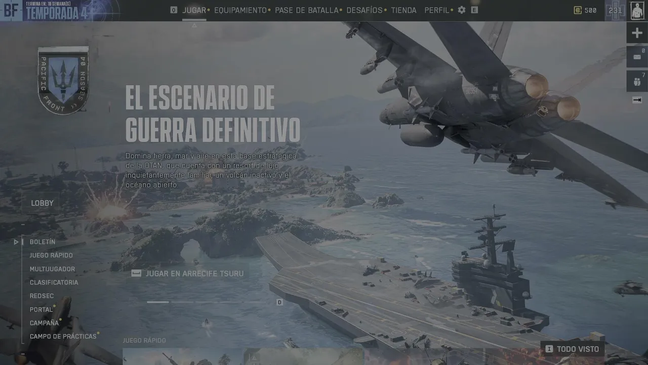This screenshot has height=365, width=648.
Task: Open the friends list icon showing 7
Action: tap(637, 81)
